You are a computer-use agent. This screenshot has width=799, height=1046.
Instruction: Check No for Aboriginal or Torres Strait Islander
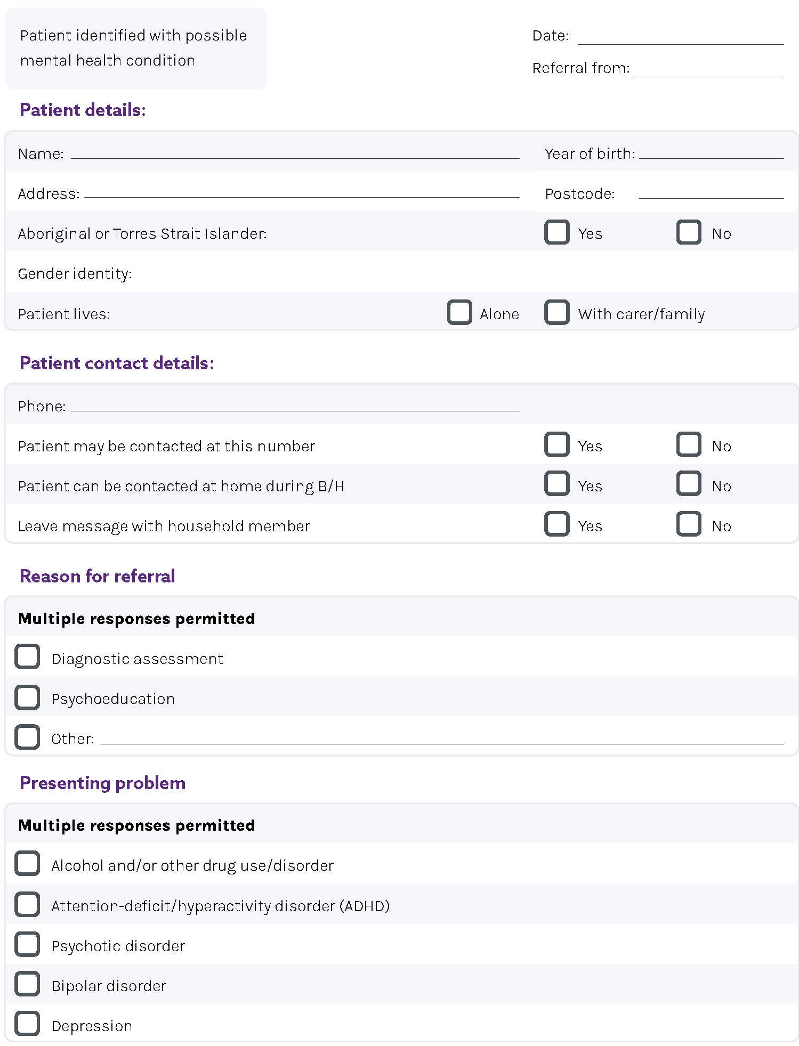688,232
